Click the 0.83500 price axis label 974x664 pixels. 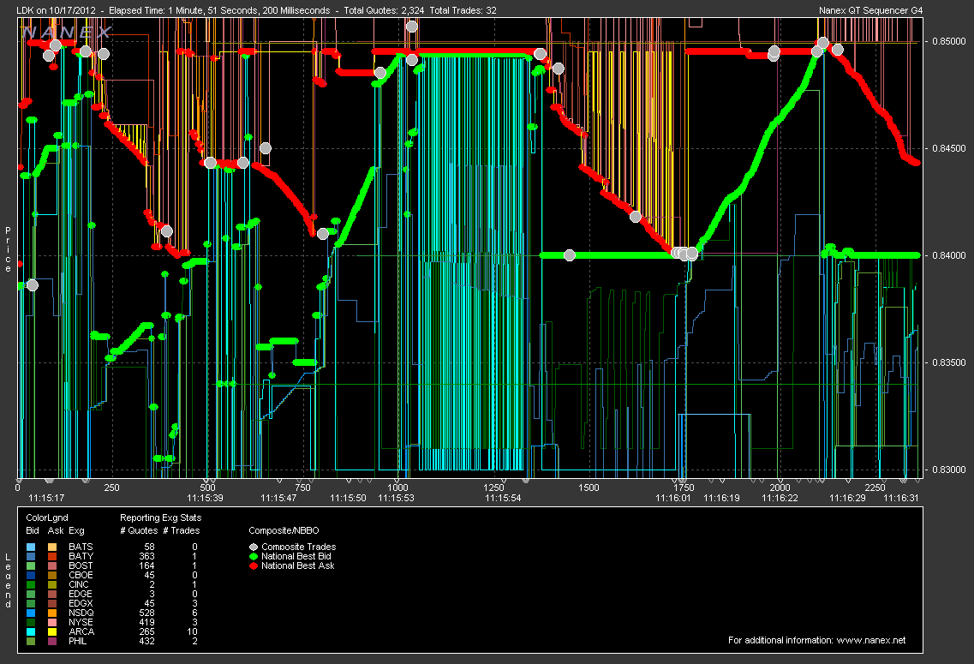click(948, 362)
